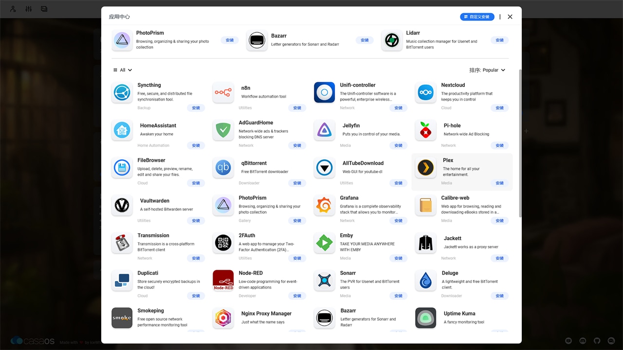Select the Plex app icon

tap(425, 168)
